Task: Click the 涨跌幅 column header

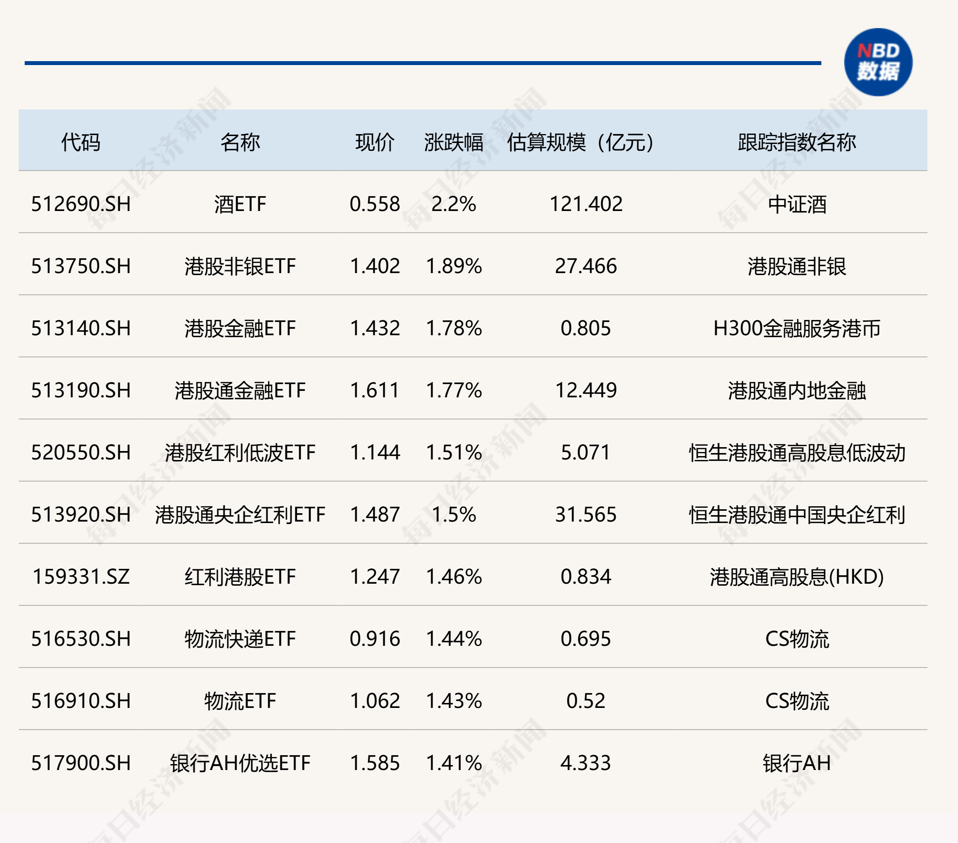Action: click(453, 142)
